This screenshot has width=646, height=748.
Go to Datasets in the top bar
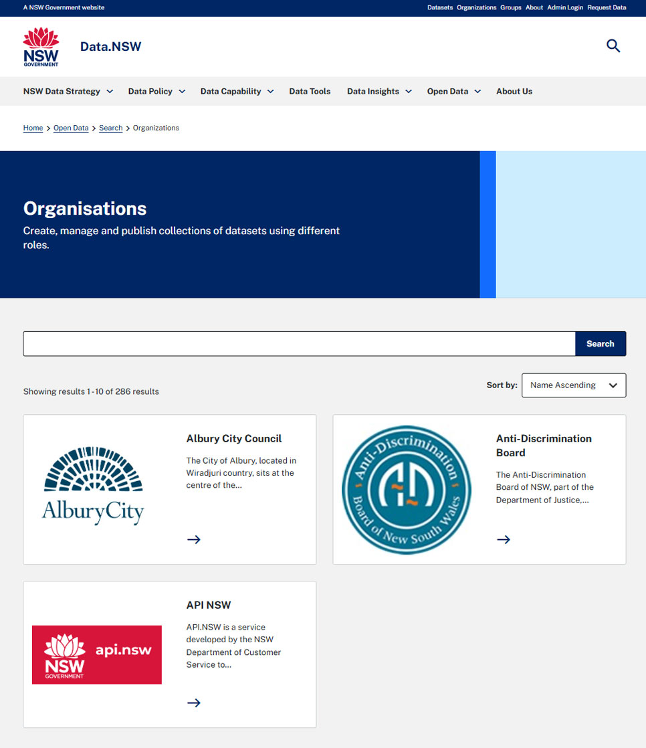pos(439,7)
